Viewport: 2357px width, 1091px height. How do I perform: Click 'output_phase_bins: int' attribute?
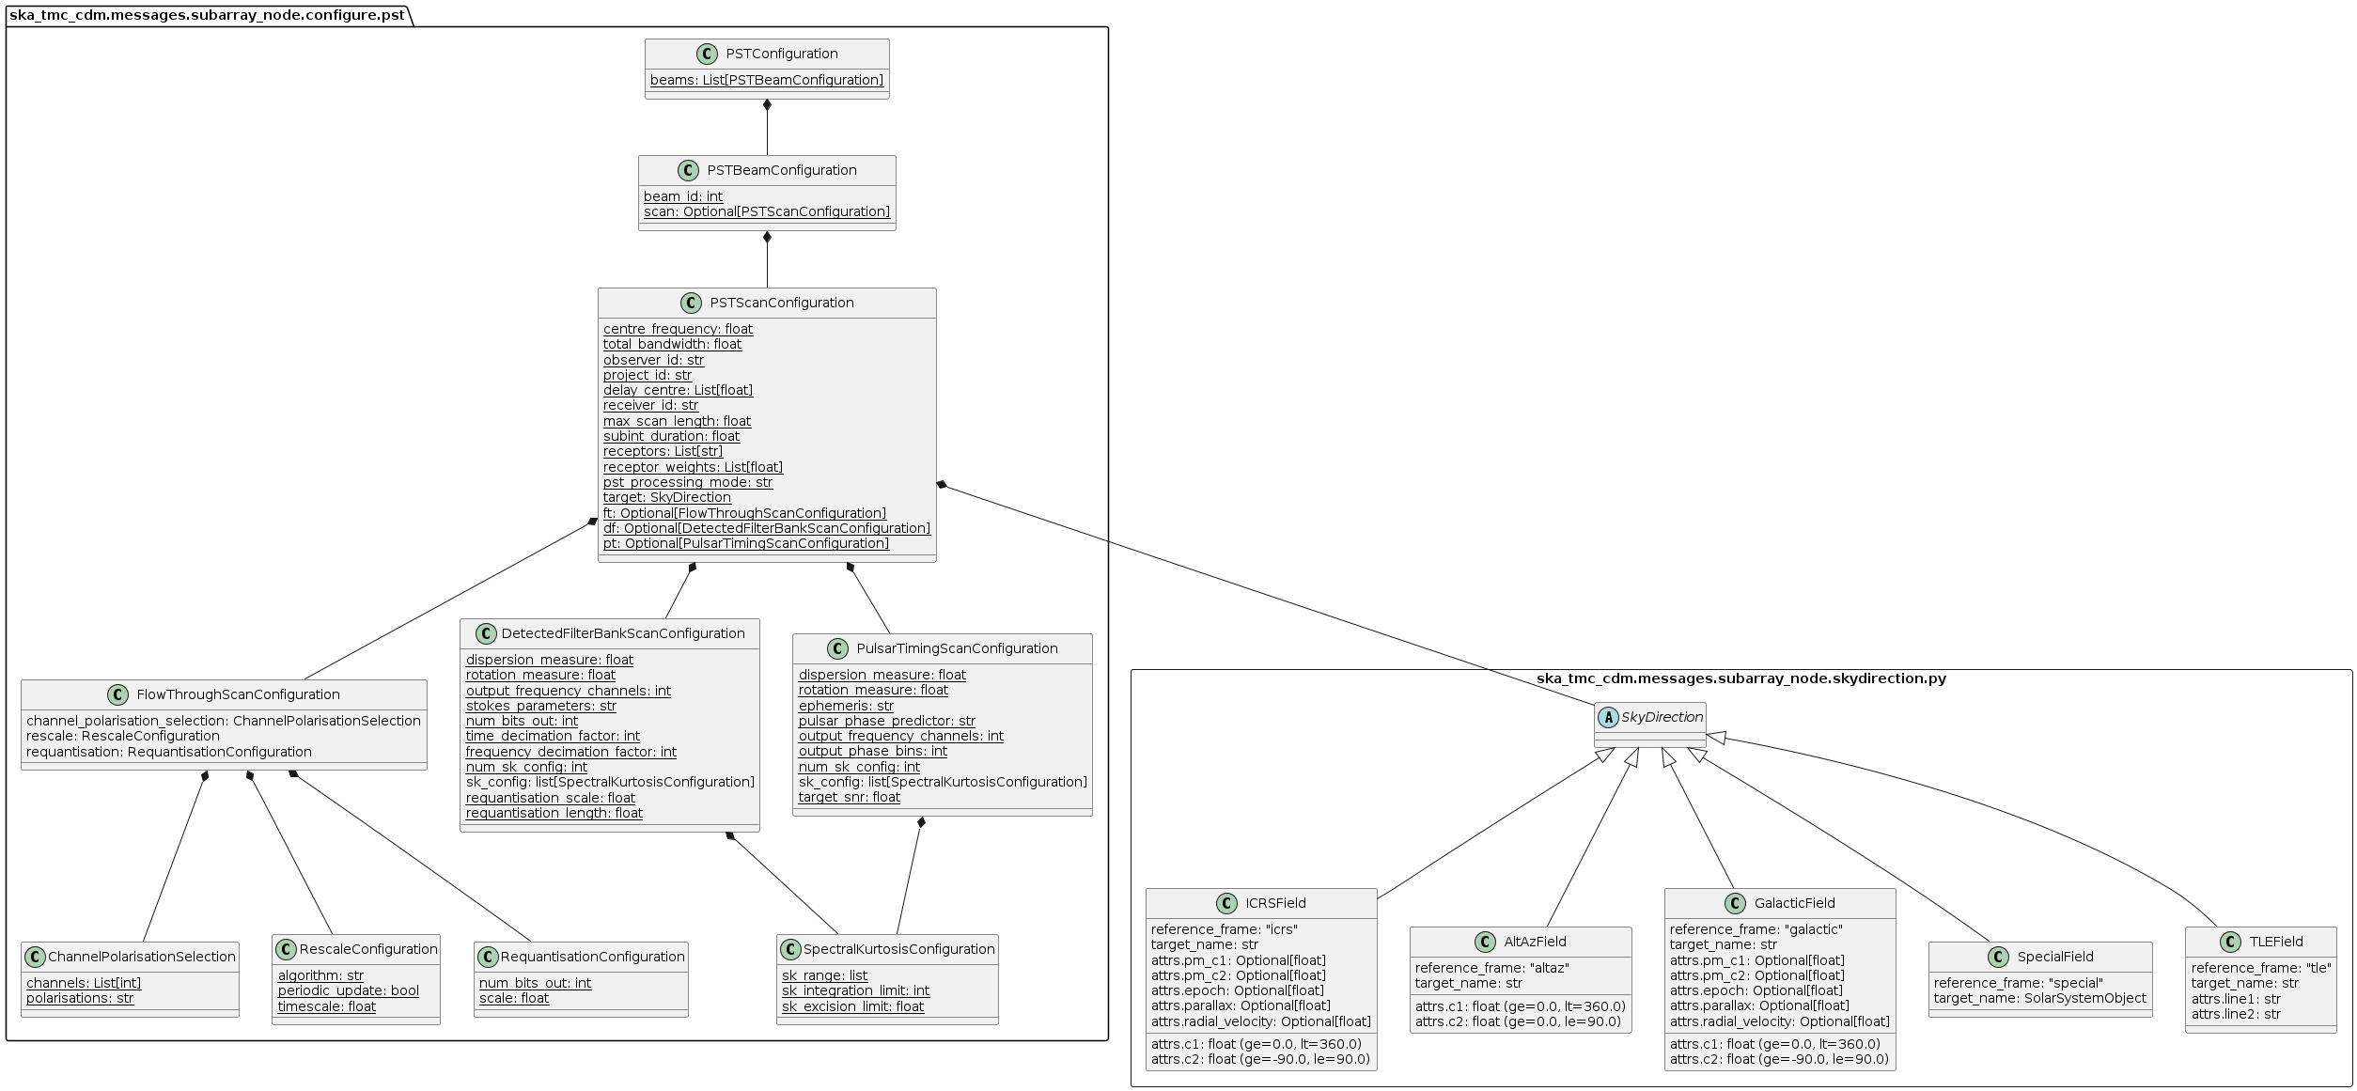coord(873,752)
